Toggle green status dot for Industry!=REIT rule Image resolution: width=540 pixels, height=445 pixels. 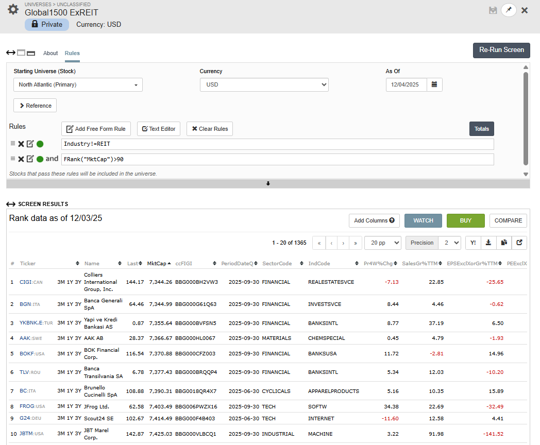[40, 144]
